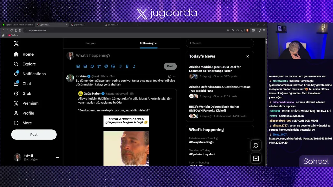Open the floating Grok button
Image resolution: width=333 pixels, height=187 pixels.
[256, 145]
